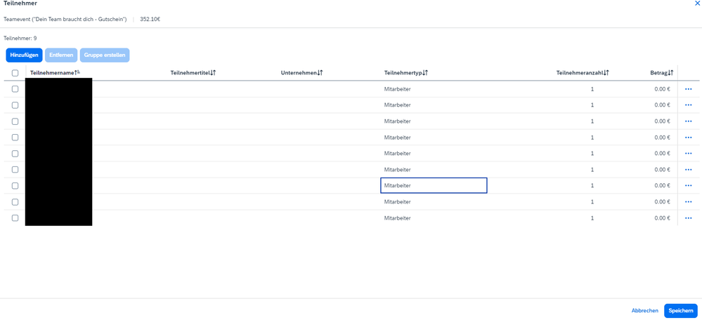Viewport: 702px width, 320px height.
Task: Select the 0.00 € amount in the ninth row
Action: tap(662, 218)
